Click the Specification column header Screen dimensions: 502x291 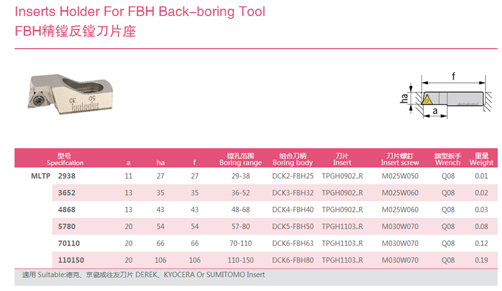(65, 159)
